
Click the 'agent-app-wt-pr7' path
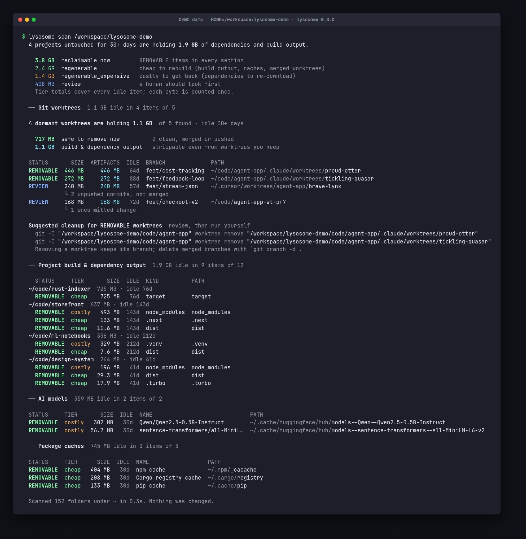click(260, 202)
